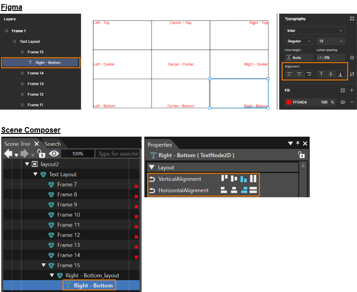
Task: Collapse the Text Layout node in Scene Tree
Action: [x=36, y=174]
